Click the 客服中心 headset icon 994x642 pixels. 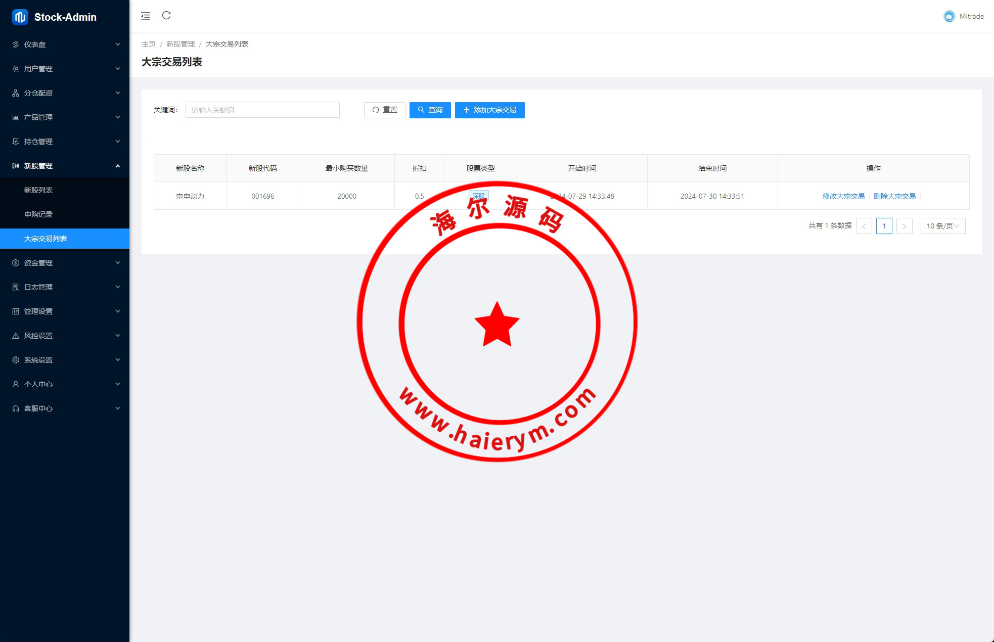pyautogui.click(x=16, y=408)
